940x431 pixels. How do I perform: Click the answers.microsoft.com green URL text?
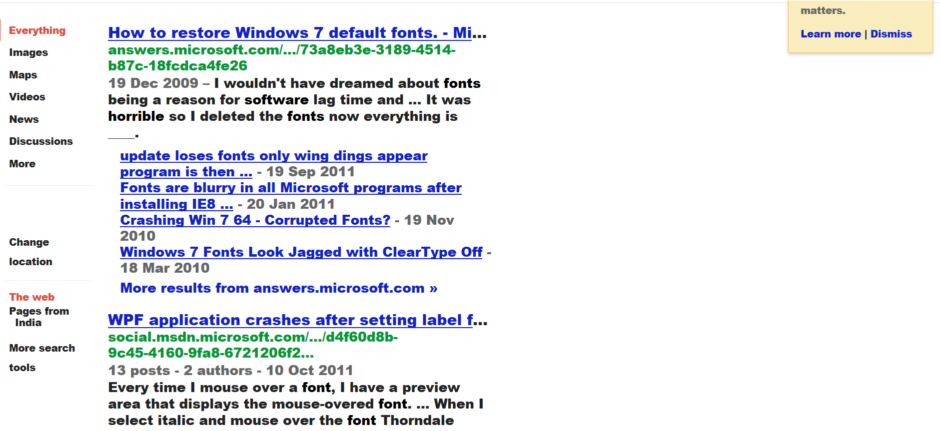click(x=282, y=58)
